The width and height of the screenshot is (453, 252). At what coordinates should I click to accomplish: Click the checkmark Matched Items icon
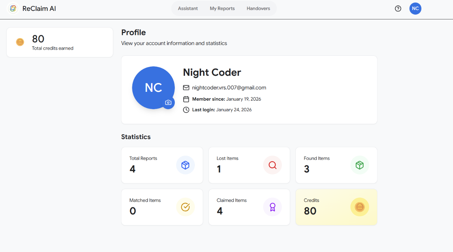[185, 207]
